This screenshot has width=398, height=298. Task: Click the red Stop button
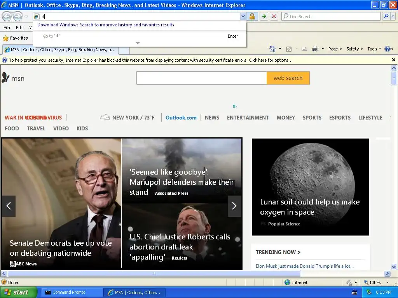274,16
